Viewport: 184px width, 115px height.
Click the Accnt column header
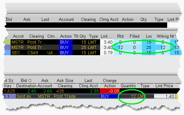pos(18,36)
